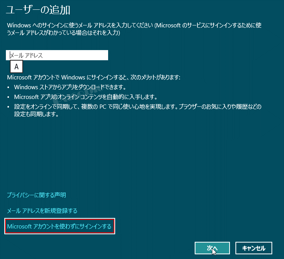Choose Microsoft アカウントを使わずにサインインする link
Image resolution: width=284 pixels, height=259 pixels.
pos(59,226)
